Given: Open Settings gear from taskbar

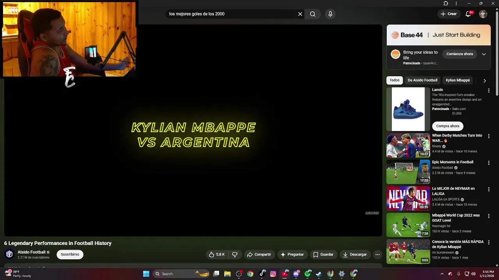Looking at the screenshot, I should click(x=342, y=274).
